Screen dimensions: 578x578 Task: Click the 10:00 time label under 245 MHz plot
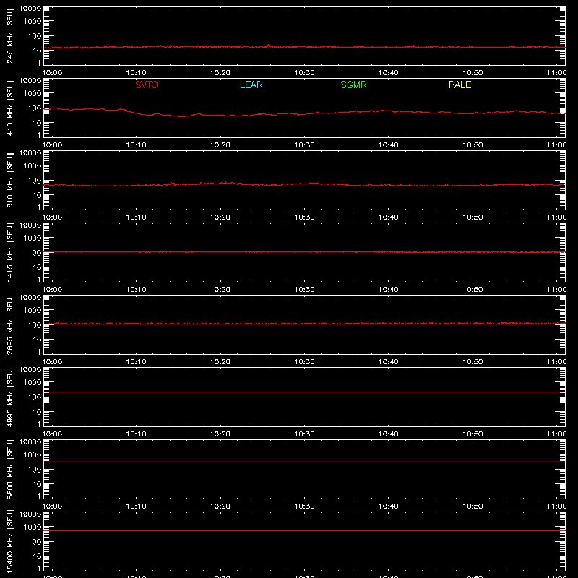[x=52, y=73]
